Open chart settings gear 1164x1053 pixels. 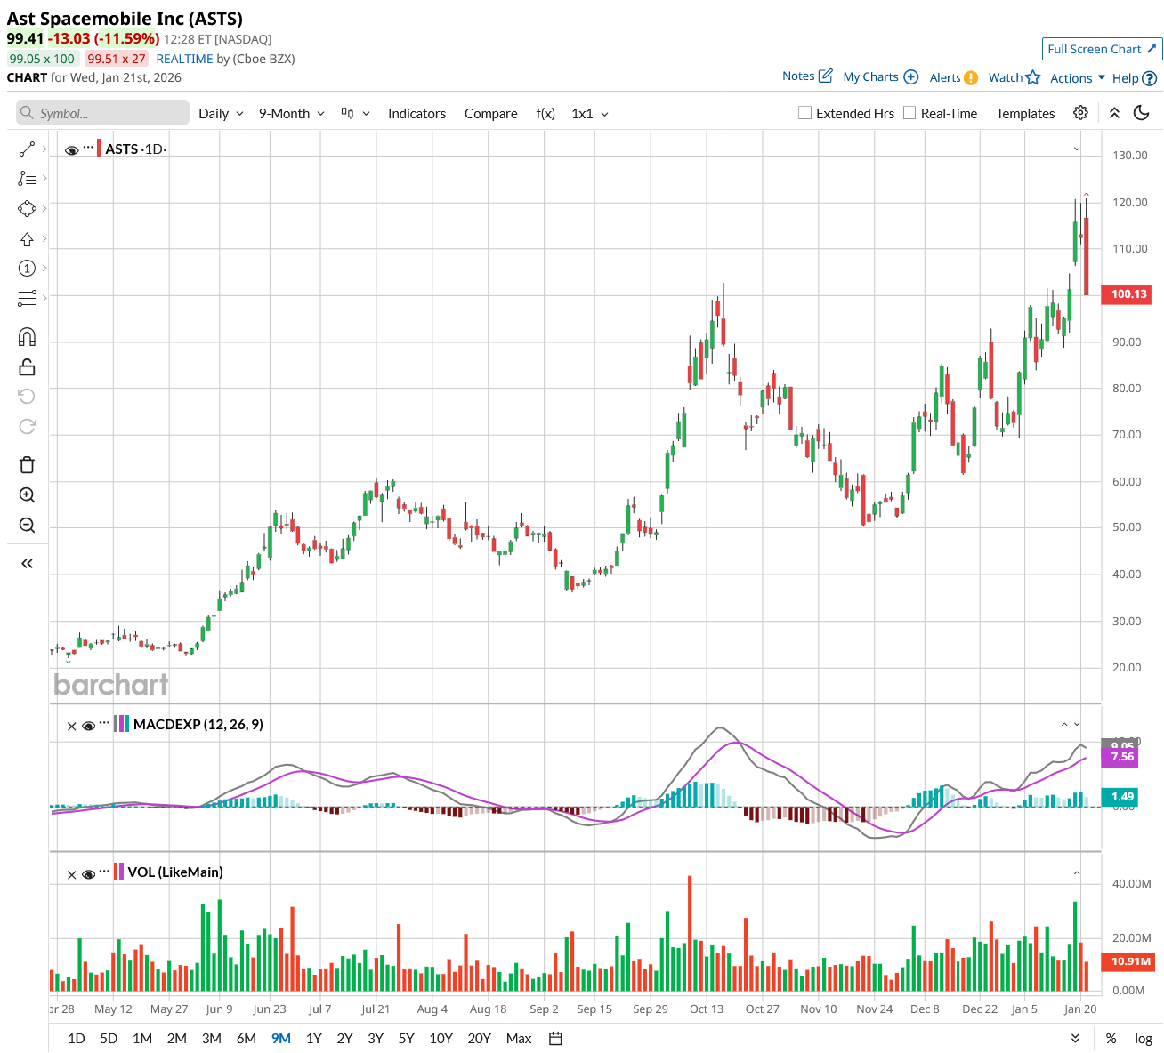pyautogui.click(x=1080, y=113)
